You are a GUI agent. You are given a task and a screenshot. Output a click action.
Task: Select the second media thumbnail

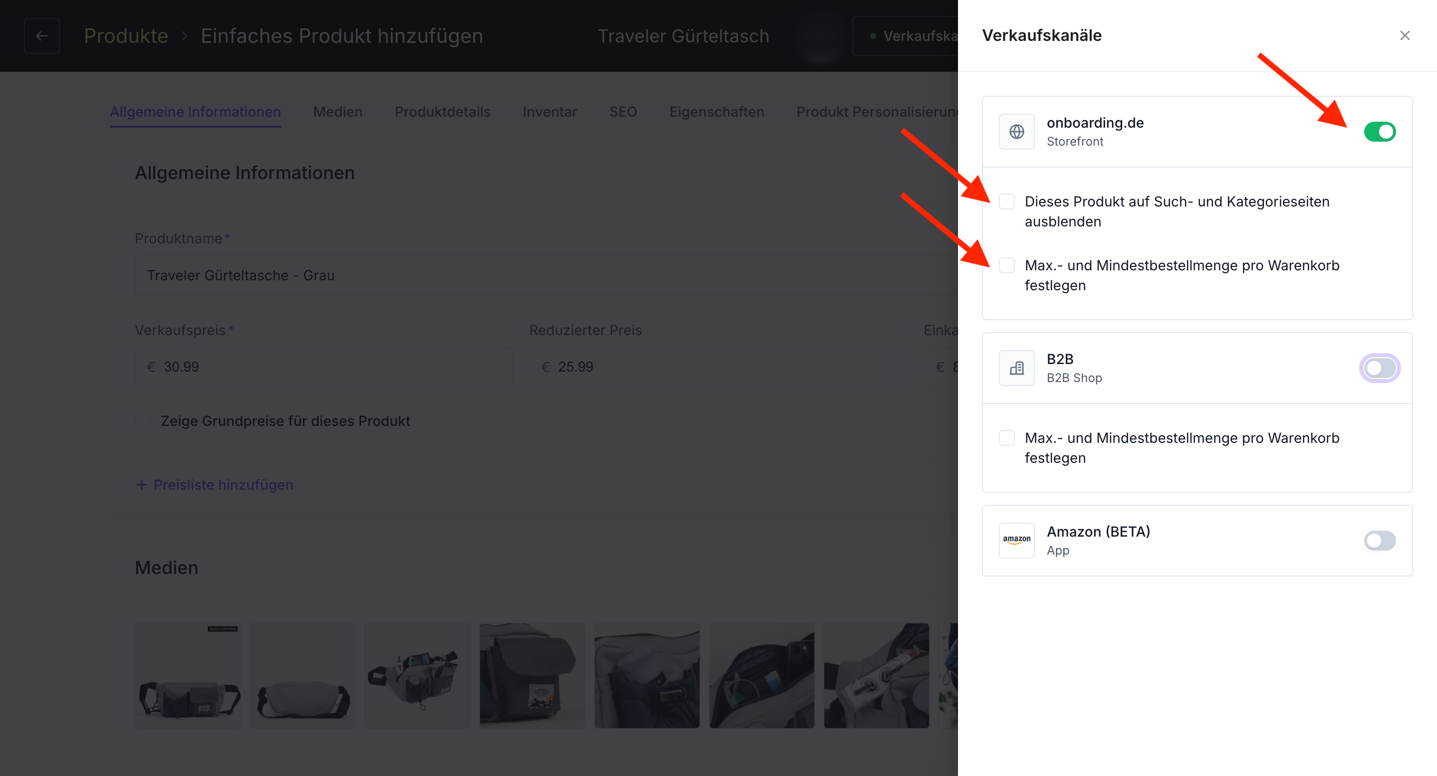[303, 676]
